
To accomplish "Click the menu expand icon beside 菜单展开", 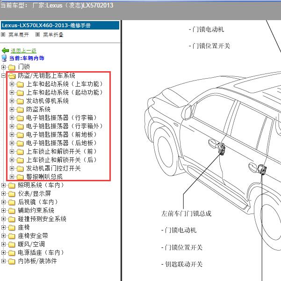I will tap(3, 35).
